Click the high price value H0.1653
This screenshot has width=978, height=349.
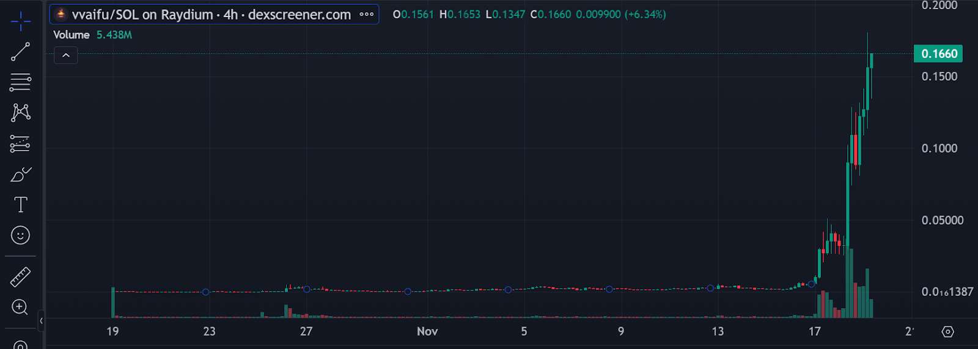tap(460, 14)
